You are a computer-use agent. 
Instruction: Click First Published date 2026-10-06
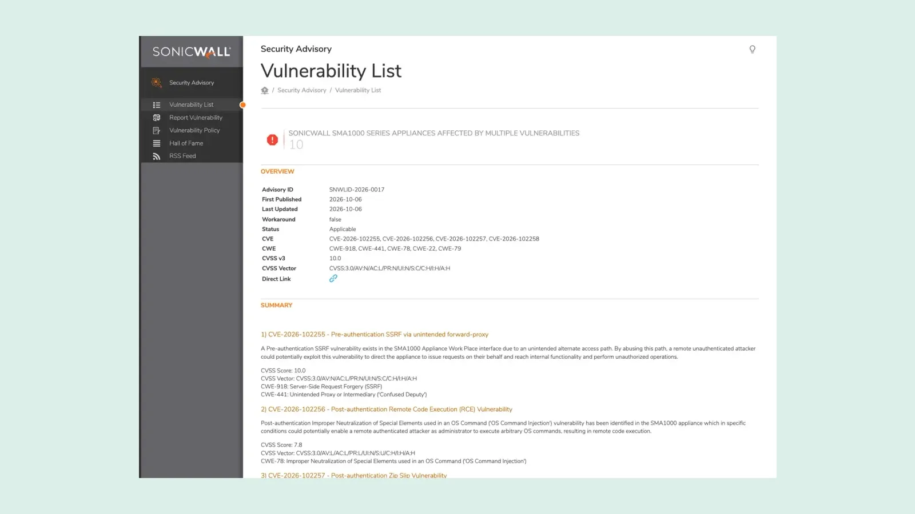point(345,199)
